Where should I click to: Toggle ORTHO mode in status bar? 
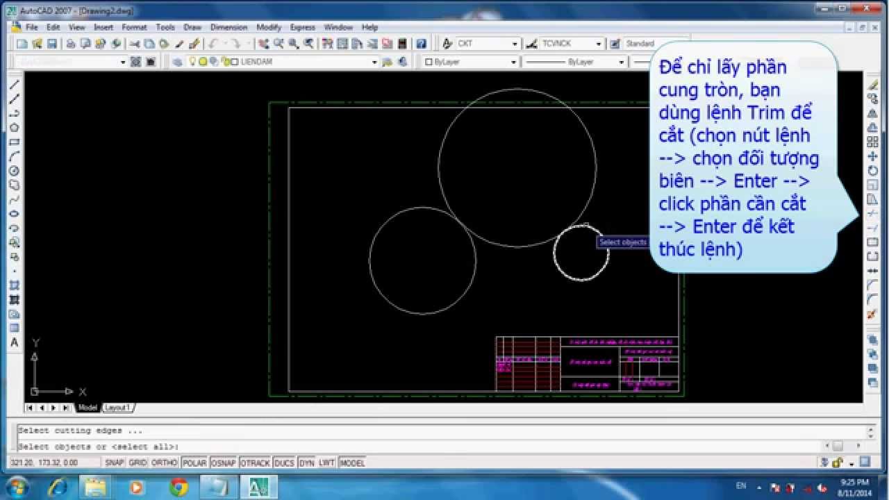(x=164, y=462)
